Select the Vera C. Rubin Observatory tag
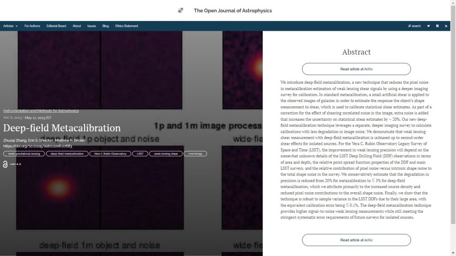Screen dimensions: 456x256 click(110, 154)
